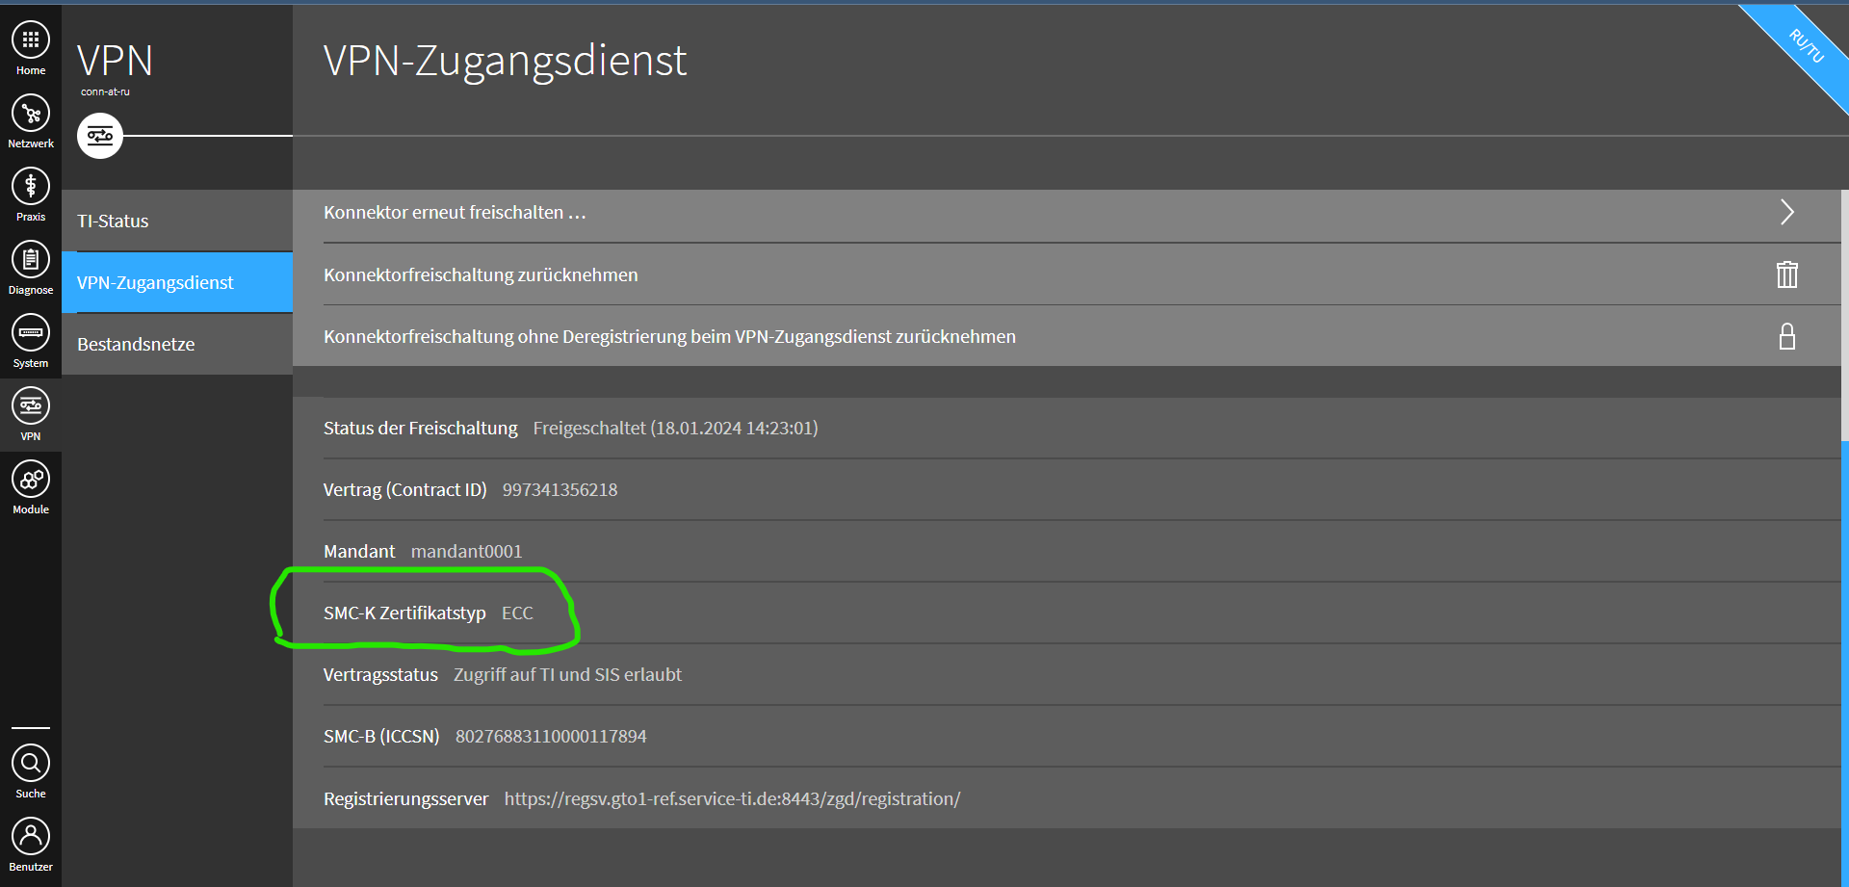Click the lock icon for release without deregistration
The width and height of the screenshot is (1849, 887).
coord(1786,336)
